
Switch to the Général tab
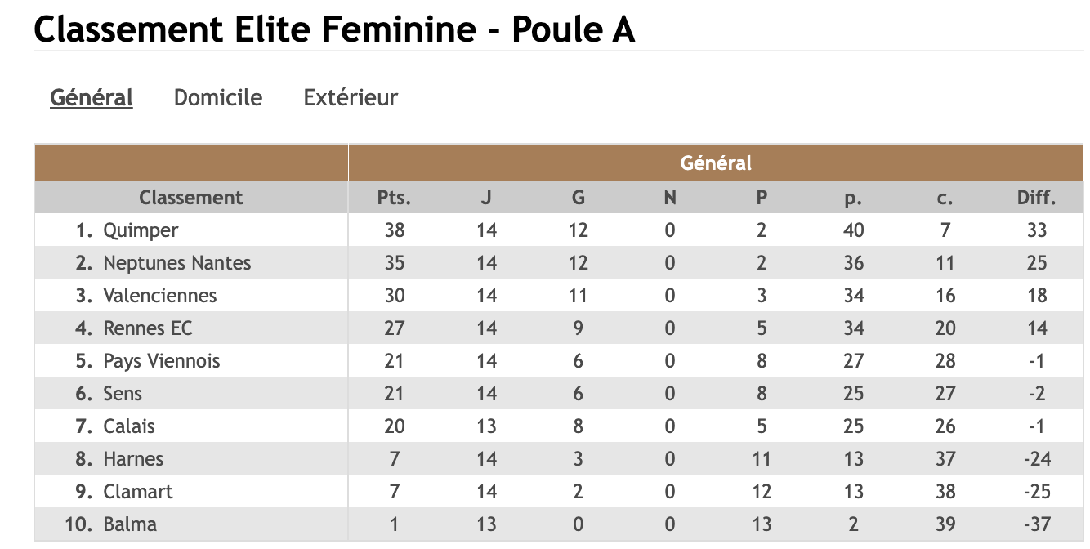(92, 98)
